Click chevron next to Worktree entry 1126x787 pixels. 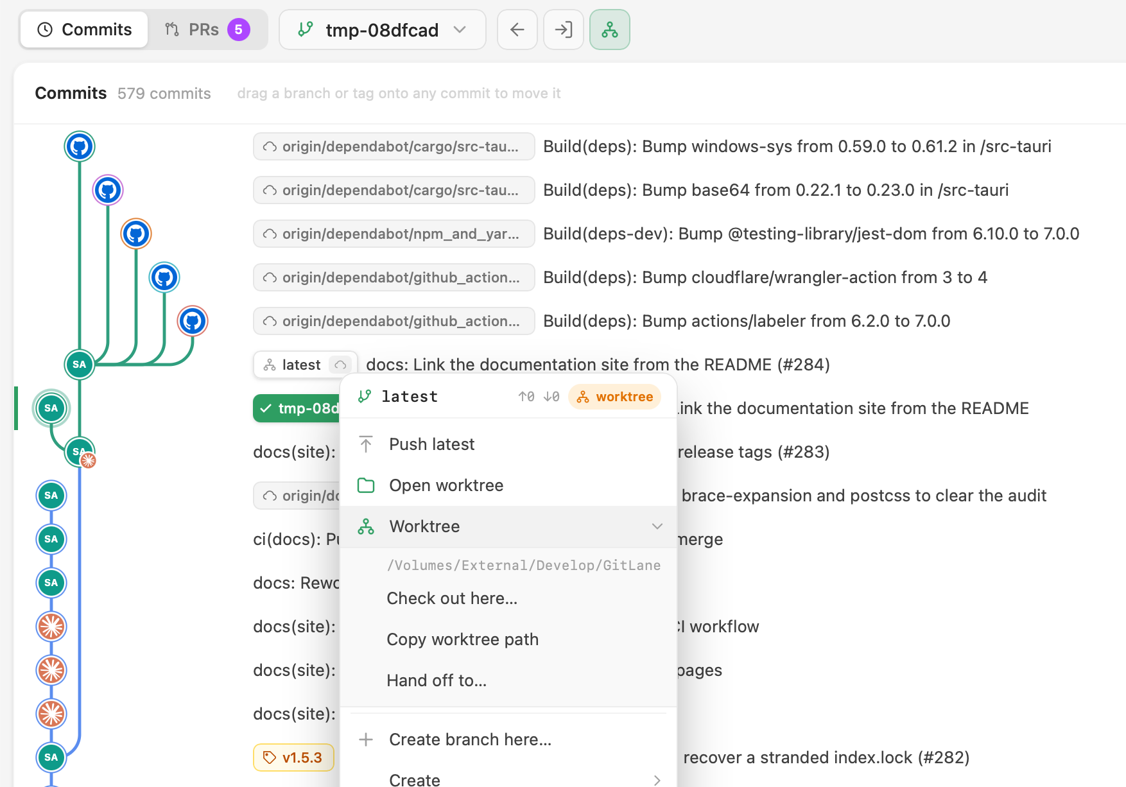click(657, 526)
